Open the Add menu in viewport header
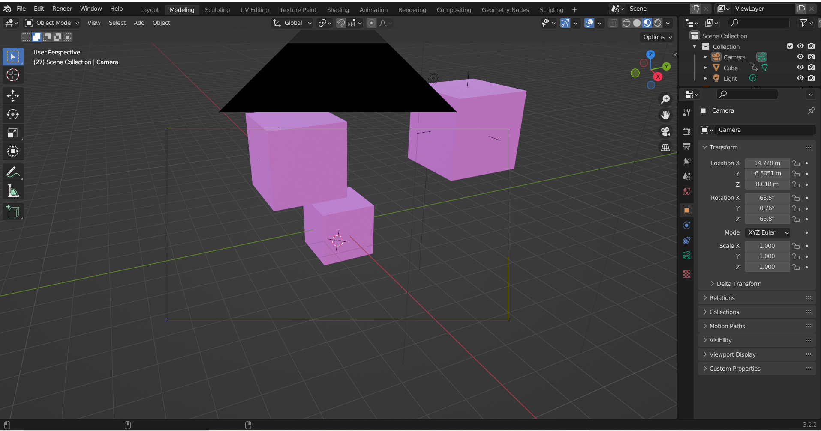821x431 pixels. click(x=139, y=23)
